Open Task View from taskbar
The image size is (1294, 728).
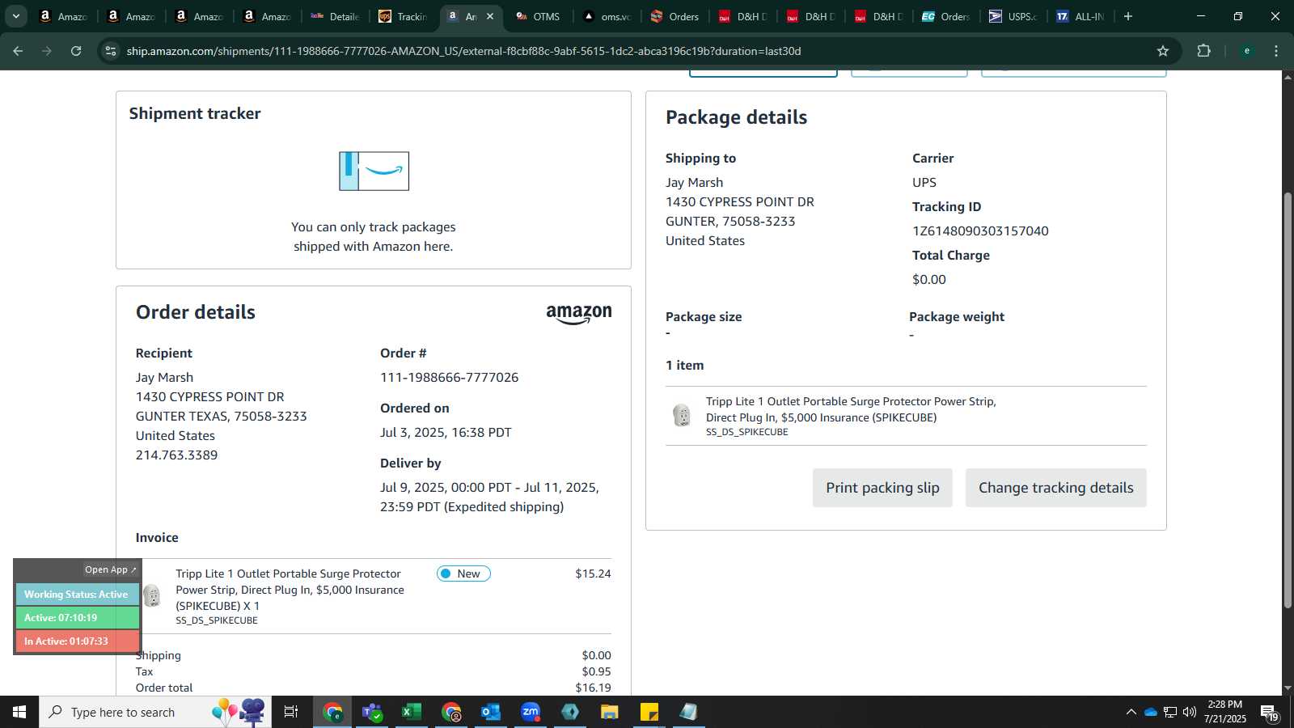pos(291,712)
